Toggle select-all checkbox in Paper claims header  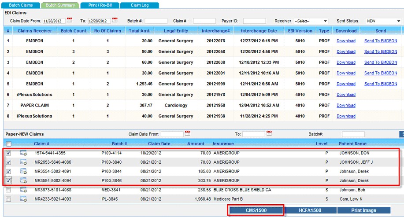(9, 144)
